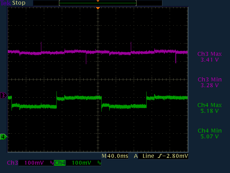Click the Ch3 bandwidth limit icon
Screen dimensions: 230x173
click(x=52, y=163)
